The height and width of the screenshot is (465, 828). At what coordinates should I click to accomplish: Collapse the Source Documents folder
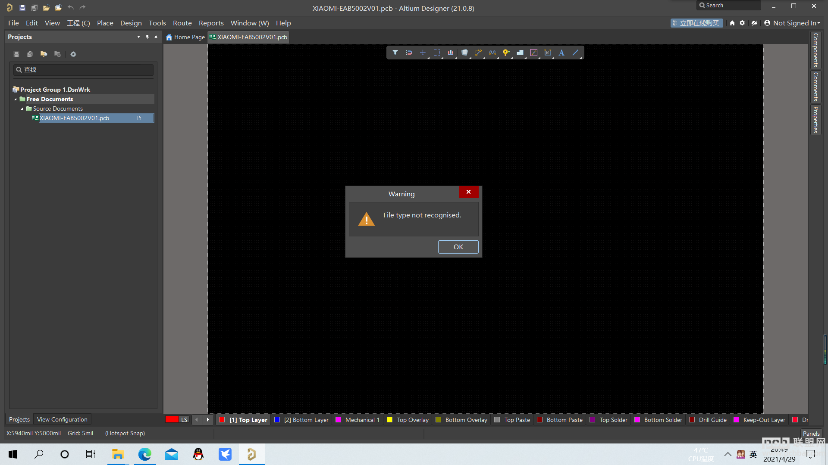point(22,109)
